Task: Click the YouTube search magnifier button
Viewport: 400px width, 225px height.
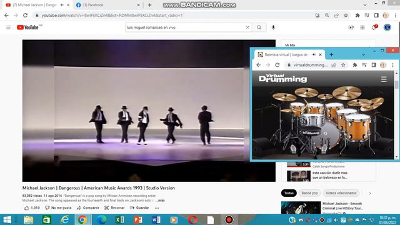Action: point(259,27)
